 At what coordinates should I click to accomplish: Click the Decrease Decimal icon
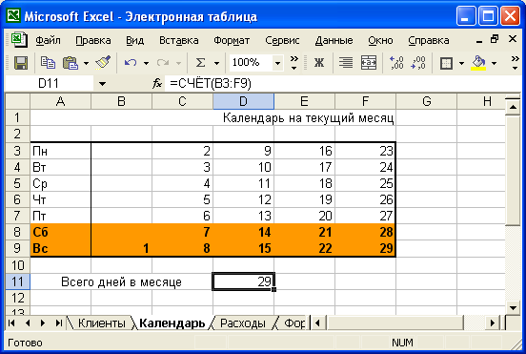[418, 63]
